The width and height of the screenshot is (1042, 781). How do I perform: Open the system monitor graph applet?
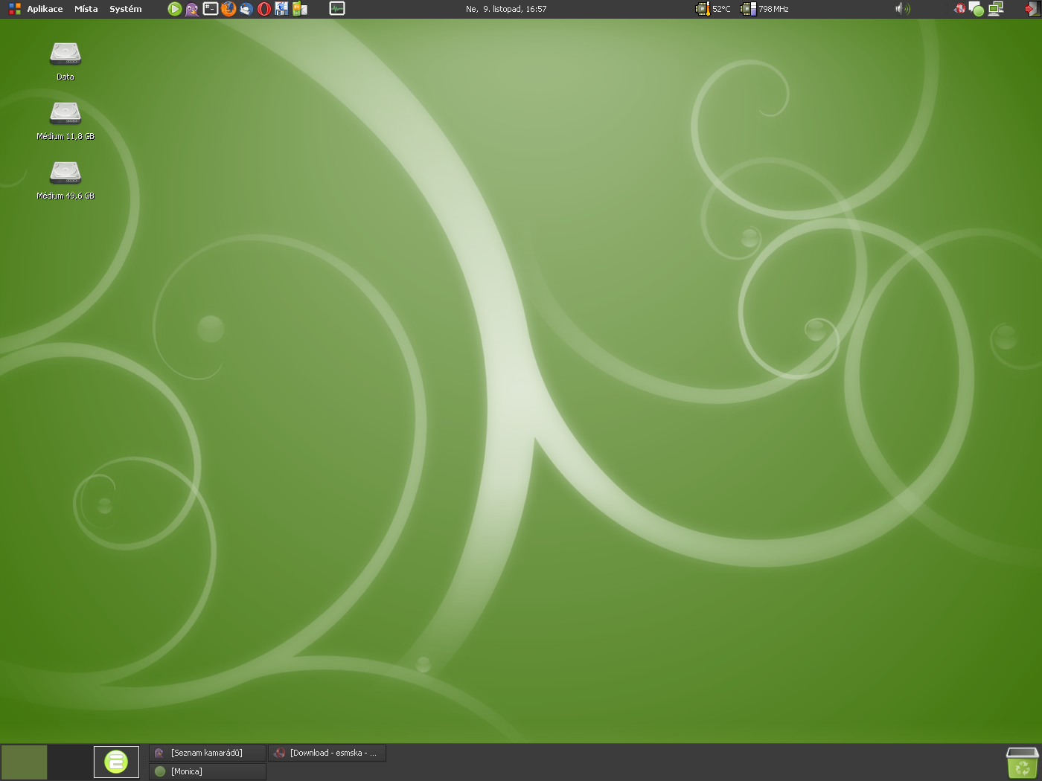coord(337,9)
